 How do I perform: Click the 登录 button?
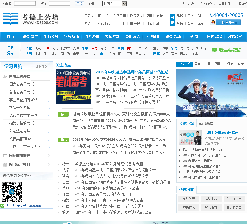click(79, 4)
